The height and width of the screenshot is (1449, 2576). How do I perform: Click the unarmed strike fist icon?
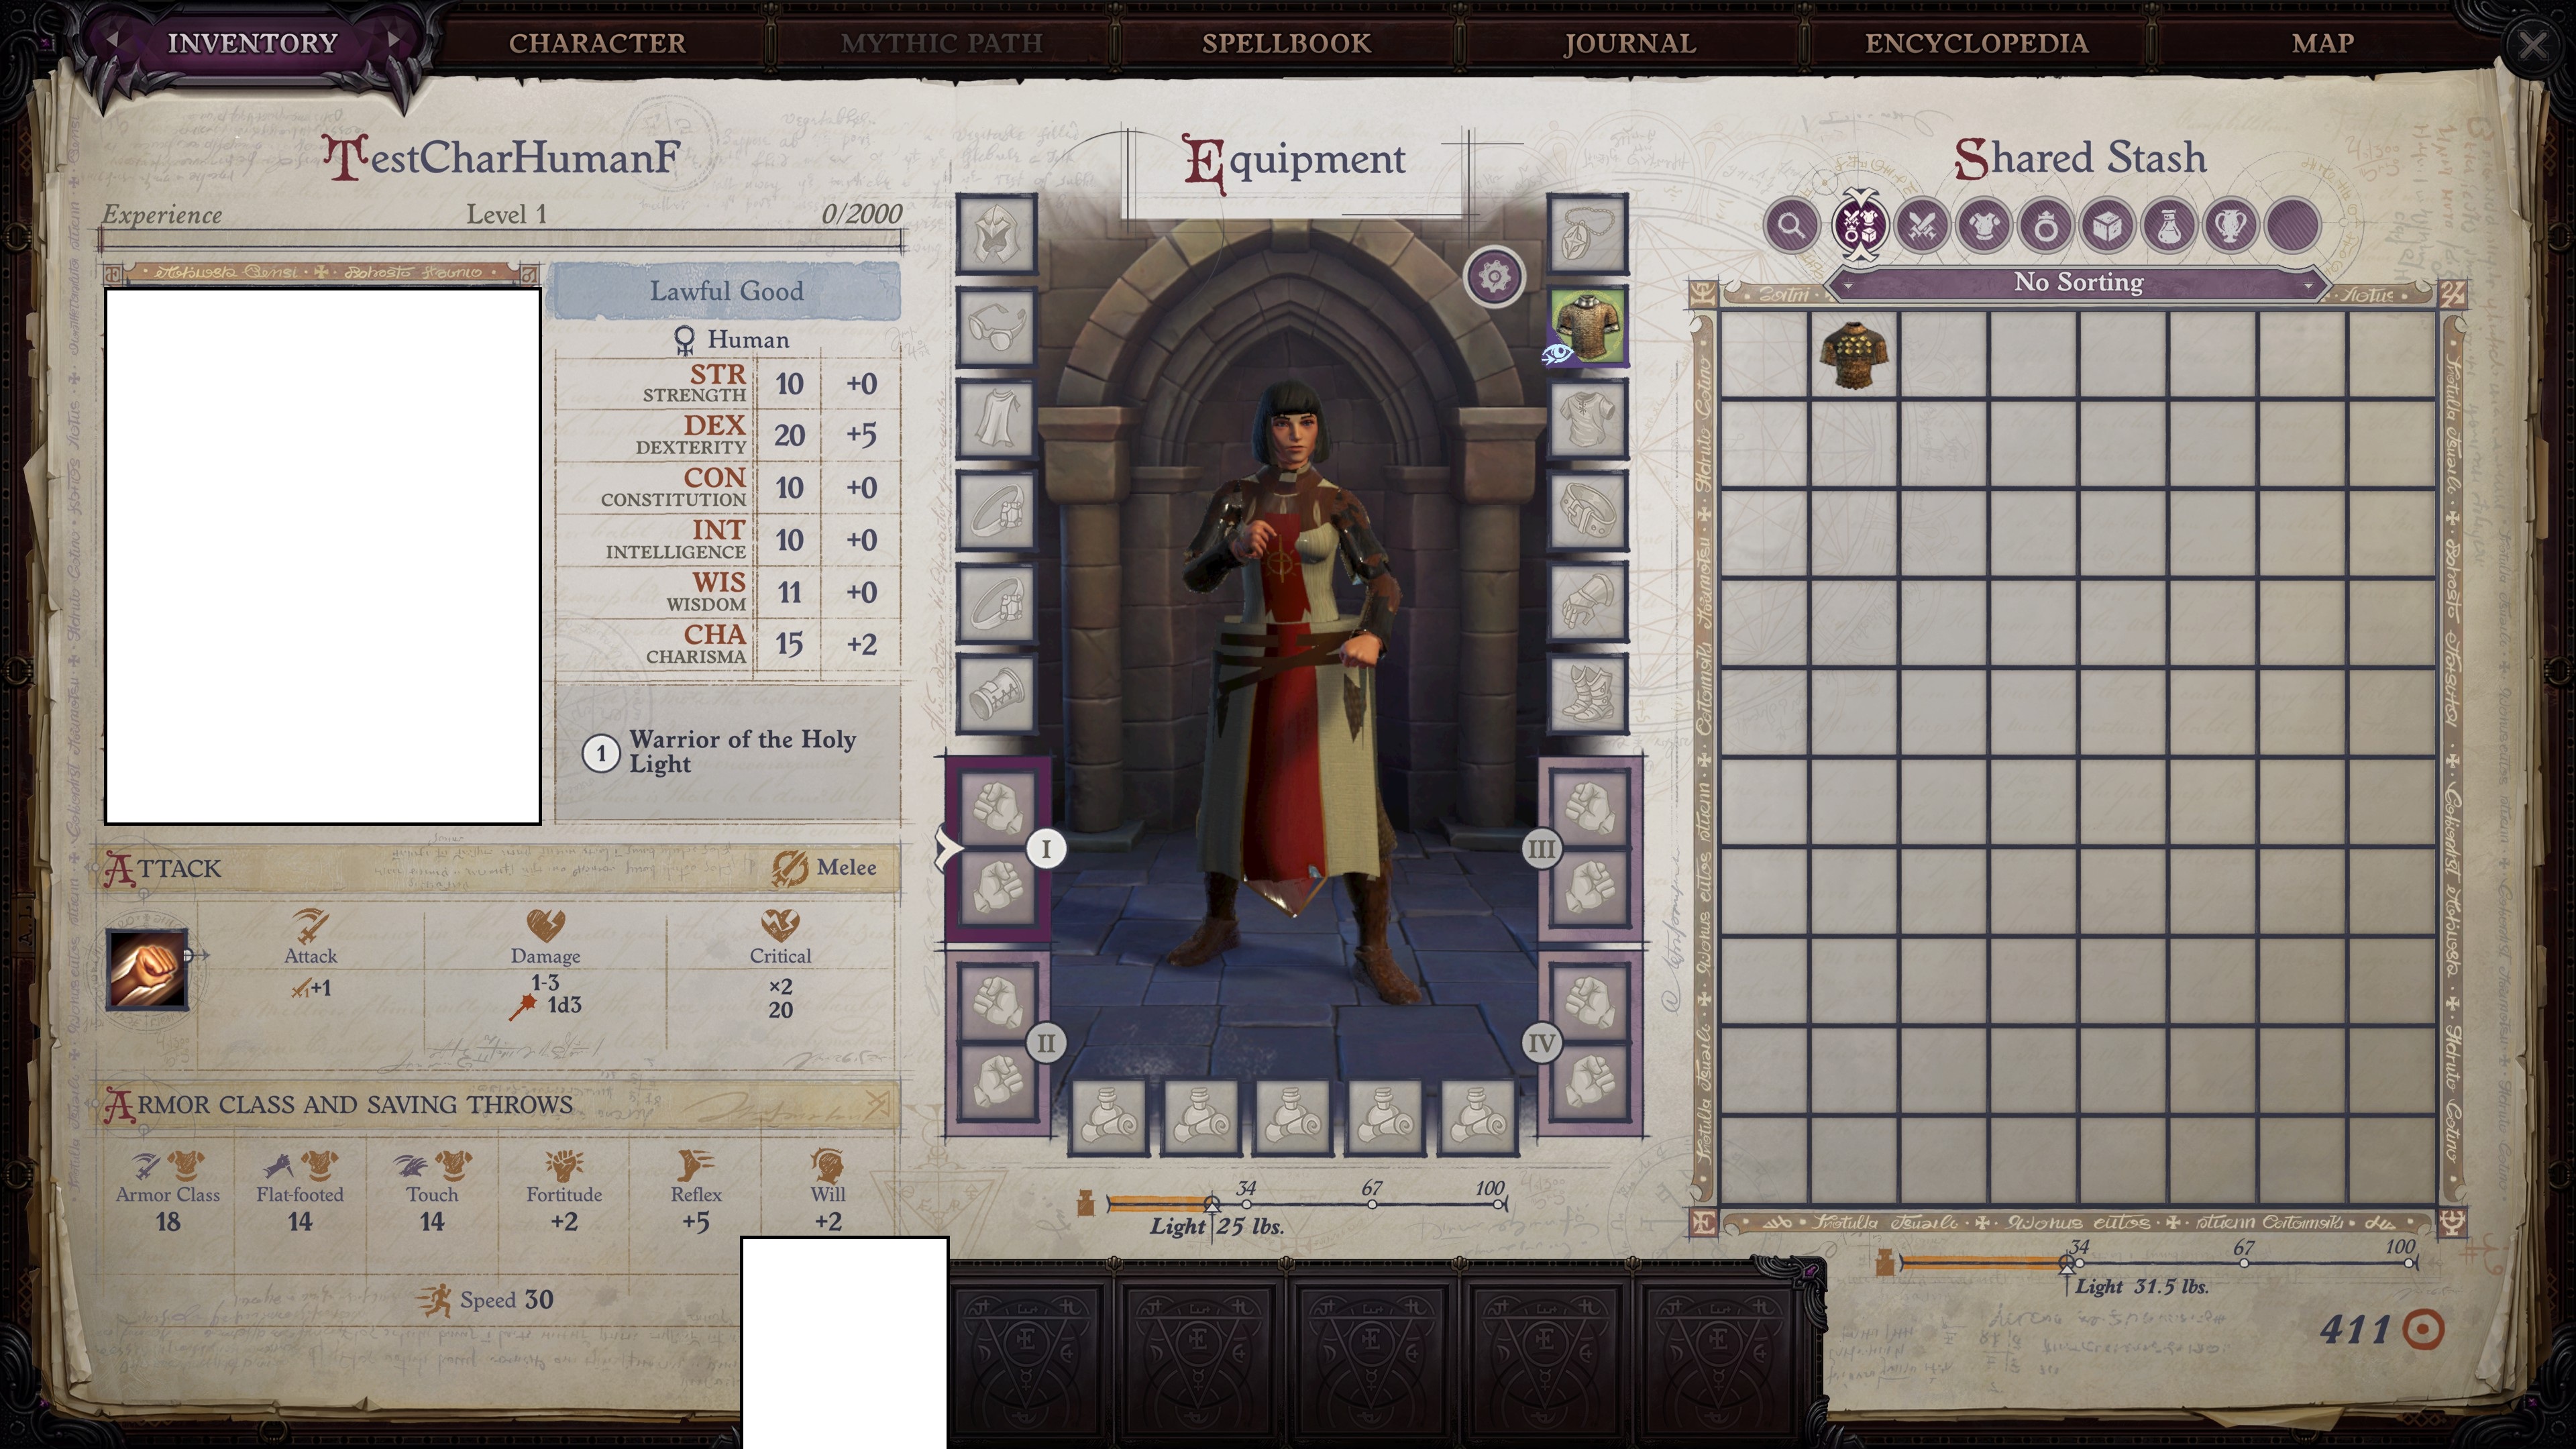[147, 969]
